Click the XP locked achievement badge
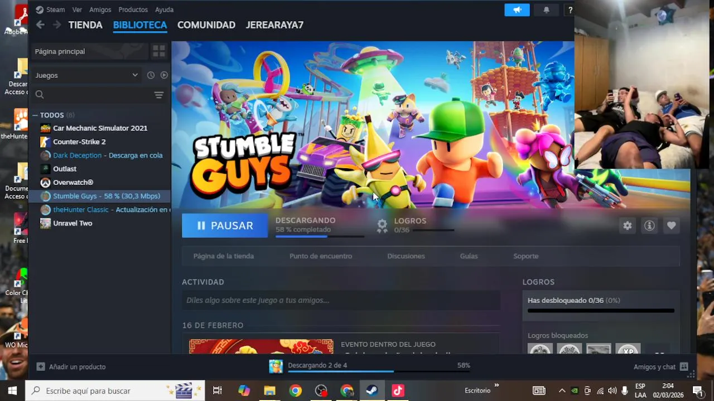 628,350
